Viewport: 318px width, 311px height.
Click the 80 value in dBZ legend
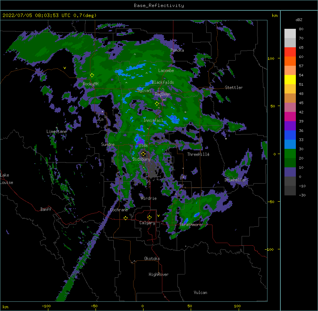click(x=301, y=29)
